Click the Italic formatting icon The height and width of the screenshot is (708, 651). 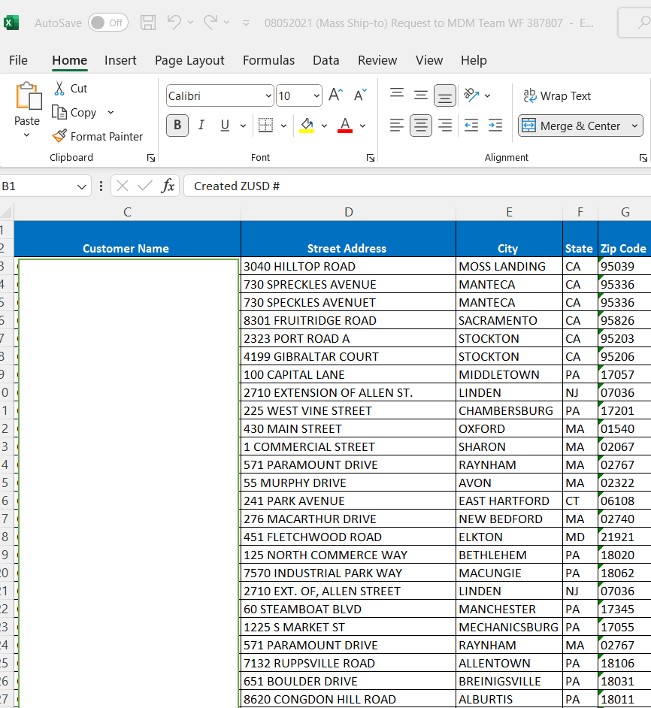tap(201, 125)
